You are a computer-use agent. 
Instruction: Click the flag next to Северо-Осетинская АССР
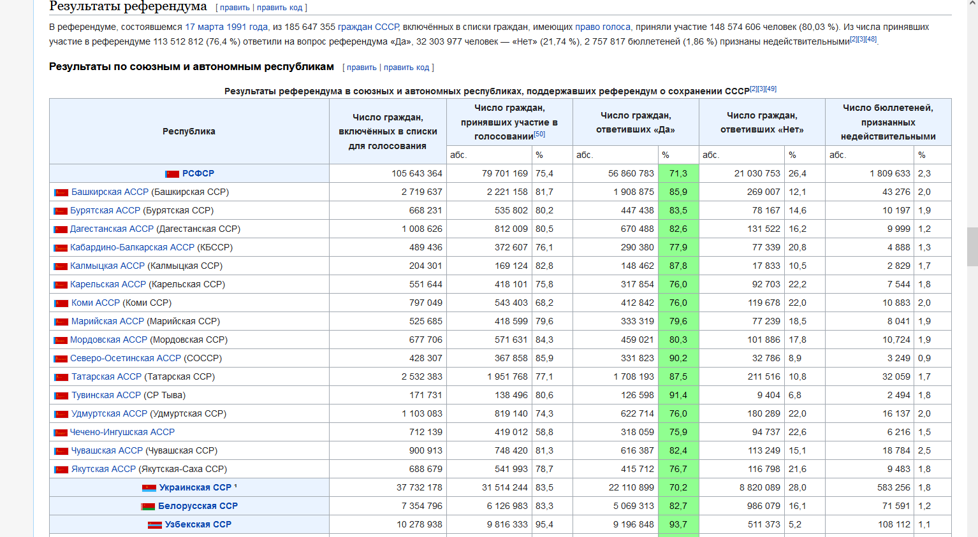tap(61, 359)
